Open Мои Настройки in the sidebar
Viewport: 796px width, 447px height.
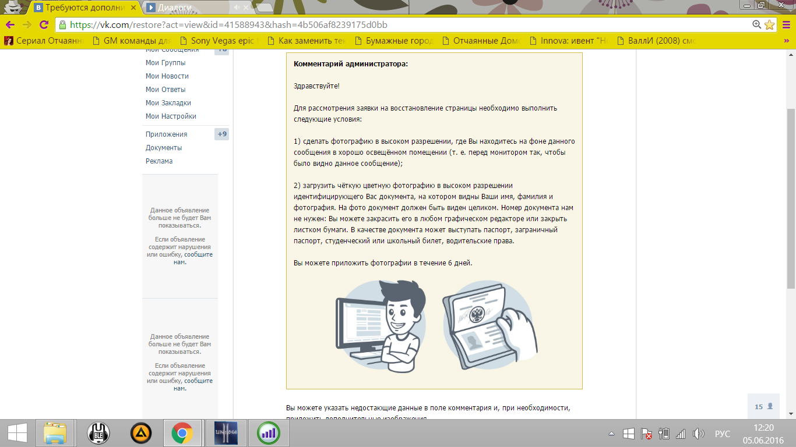click(171, 116)
